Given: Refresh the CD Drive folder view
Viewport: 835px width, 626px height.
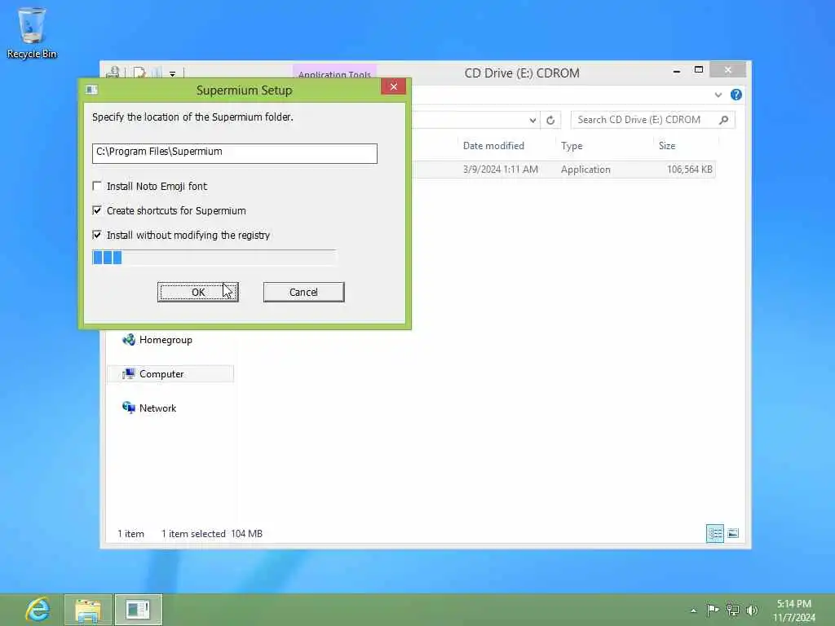Looking at the screenshot, I should pyautogui.click(x=550, y=121).
